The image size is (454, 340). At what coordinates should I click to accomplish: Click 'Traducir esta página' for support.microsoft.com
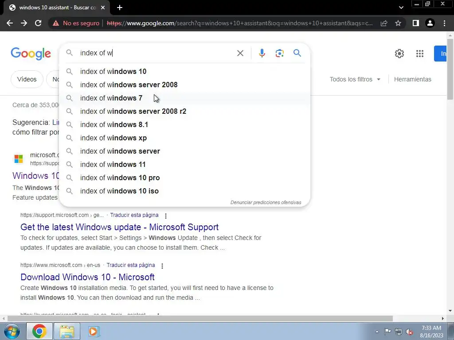click(x=134, y=215)
